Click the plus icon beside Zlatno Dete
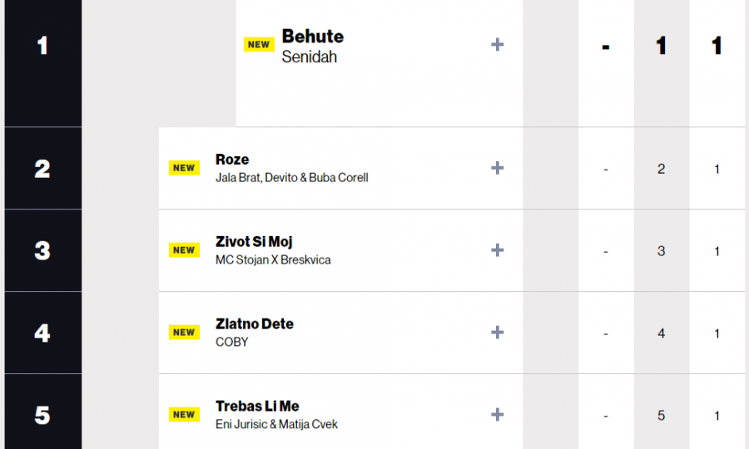This screenshot has height=449, width=749. click(498, 333)
